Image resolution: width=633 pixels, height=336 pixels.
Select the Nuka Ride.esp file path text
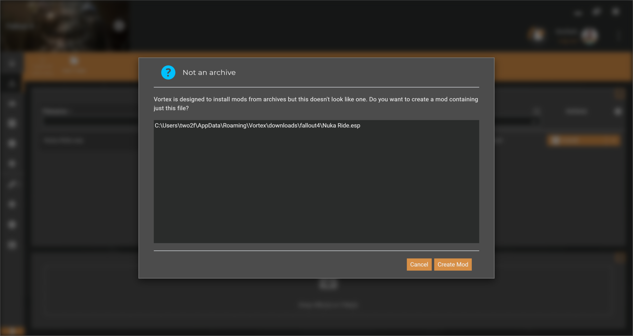[257, 126]
